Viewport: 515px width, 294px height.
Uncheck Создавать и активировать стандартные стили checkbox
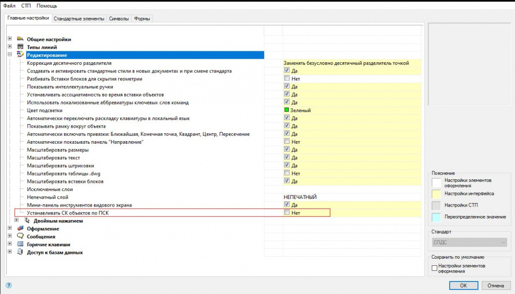point(287,70)
